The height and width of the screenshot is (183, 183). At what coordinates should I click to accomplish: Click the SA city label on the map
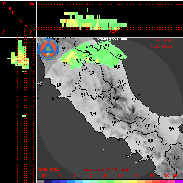click(150, 157)
